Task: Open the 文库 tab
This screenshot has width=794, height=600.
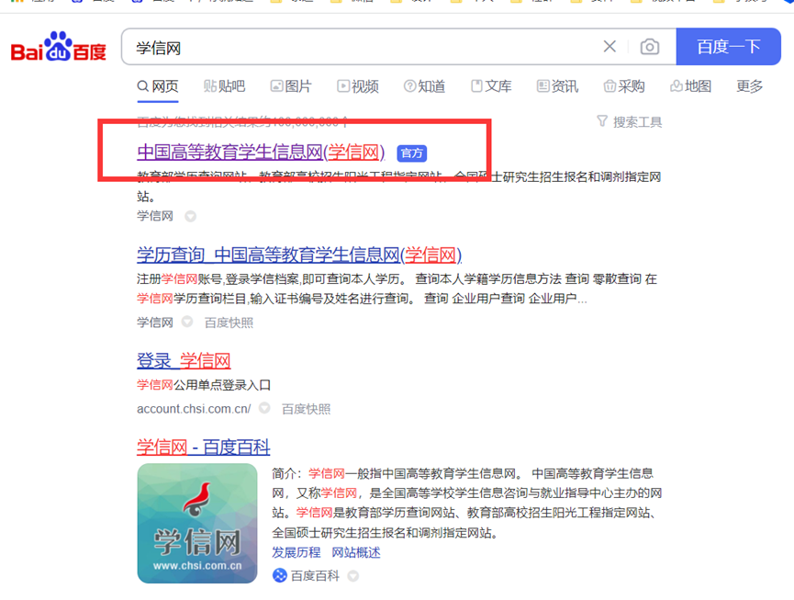Action: 491,86
